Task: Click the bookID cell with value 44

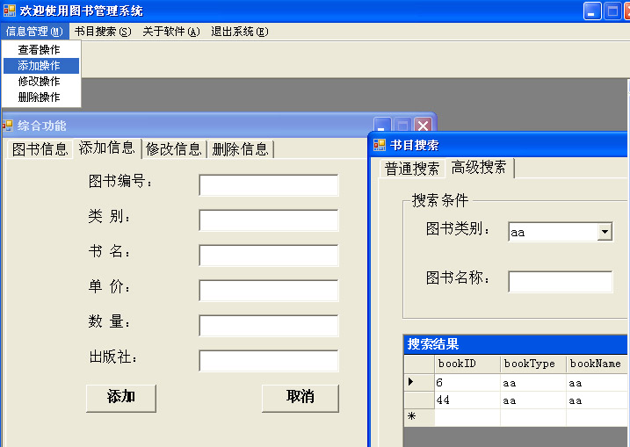Action: (x=467, y=400)
